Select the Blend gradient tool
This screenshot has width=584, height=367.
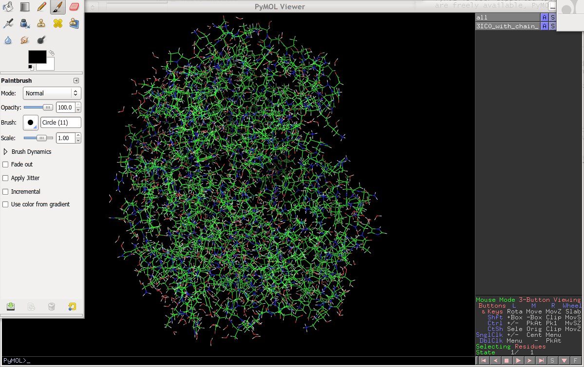(24, 6)
